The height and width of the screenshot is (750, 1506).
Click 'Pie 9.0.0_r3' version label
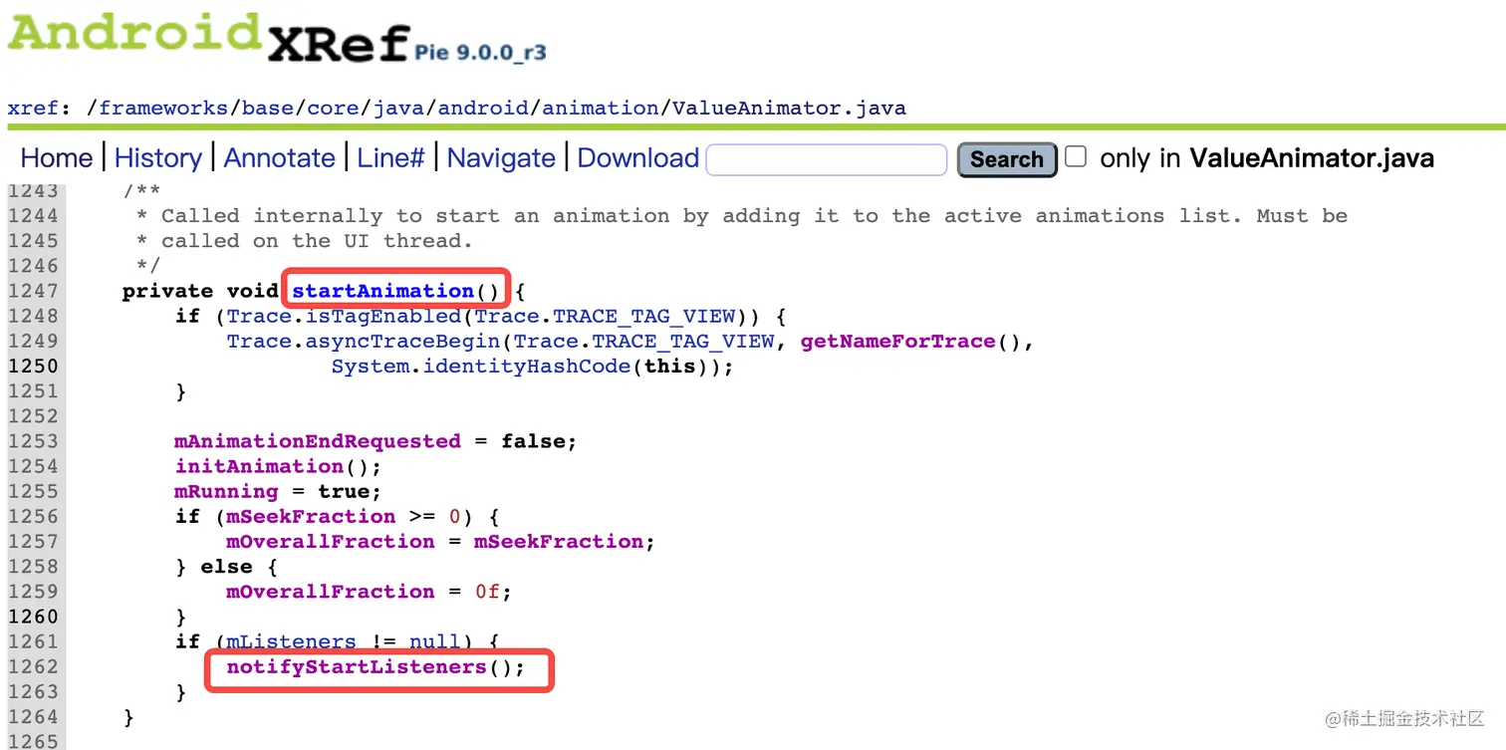coord(480,52)
